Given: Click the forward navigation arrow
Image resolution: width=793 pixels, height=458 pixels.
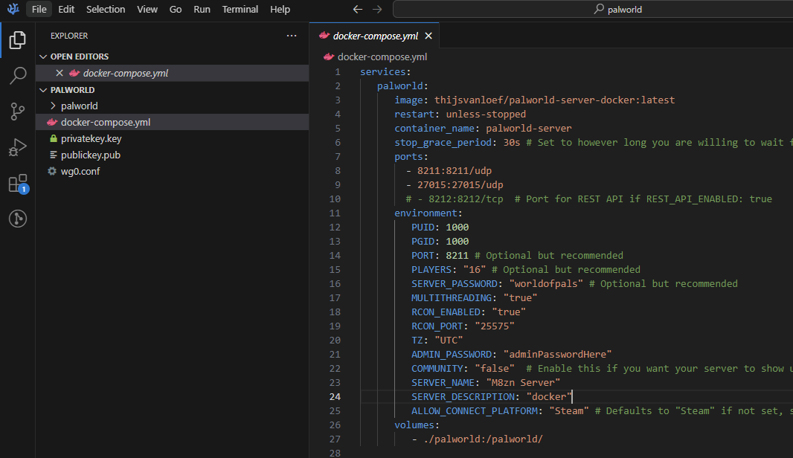Looking at the screenshot, I should click(x=377, y=9).
